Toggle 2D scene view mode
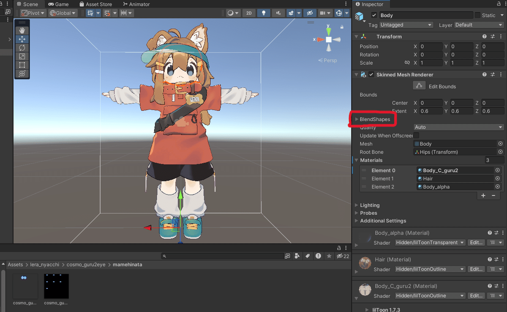Image resolution: width=507 pixels, height=312 pixels. [x=249, y=13]
